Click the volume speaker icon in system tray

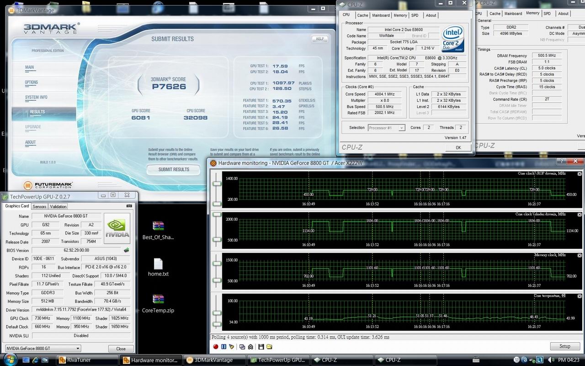pyautogui.click(x=550, y=360)
